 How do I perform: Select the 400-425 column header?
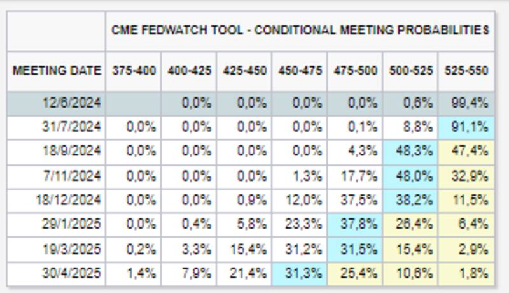189,70
